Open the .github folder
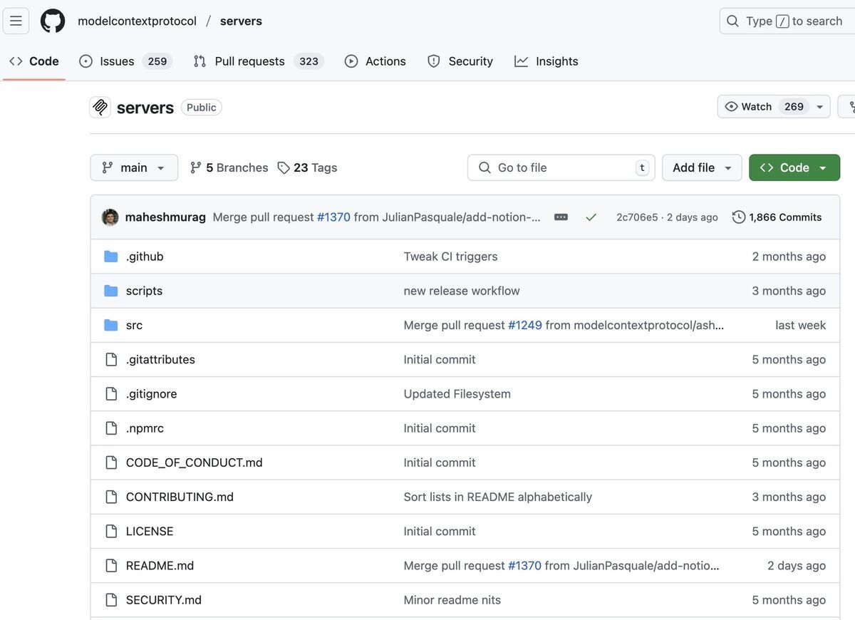 145,257
